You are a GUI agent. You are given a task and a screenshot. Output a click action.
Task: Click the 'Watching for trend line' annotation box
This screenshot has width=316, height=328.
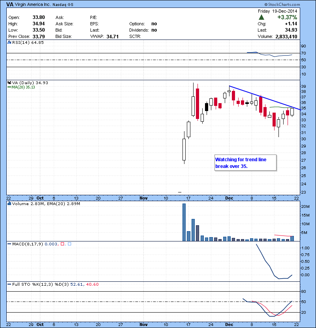click(246, 163)
